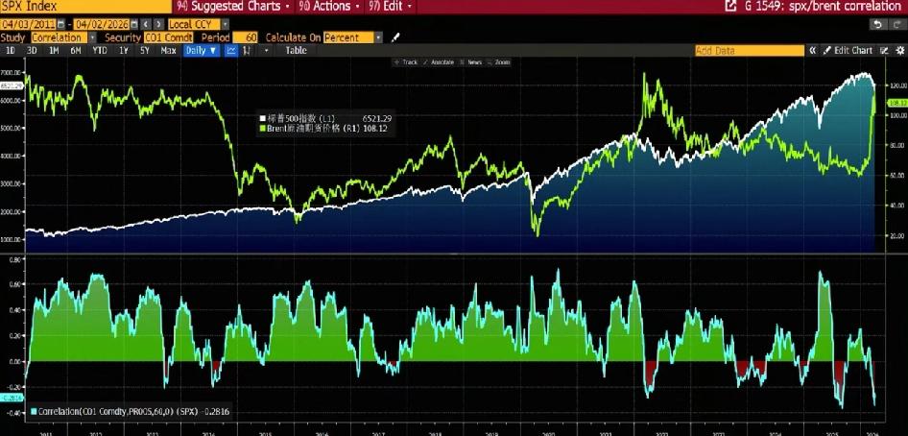Open chart settings gear icon
Image resolution: width=908 pixels, height=436 pixels.
coord(899,50)
